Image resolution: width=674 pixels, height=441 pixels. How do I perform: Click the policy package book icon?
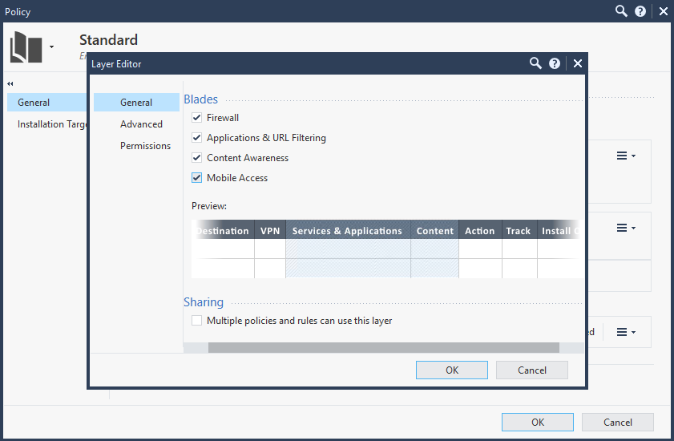[26, 47]
